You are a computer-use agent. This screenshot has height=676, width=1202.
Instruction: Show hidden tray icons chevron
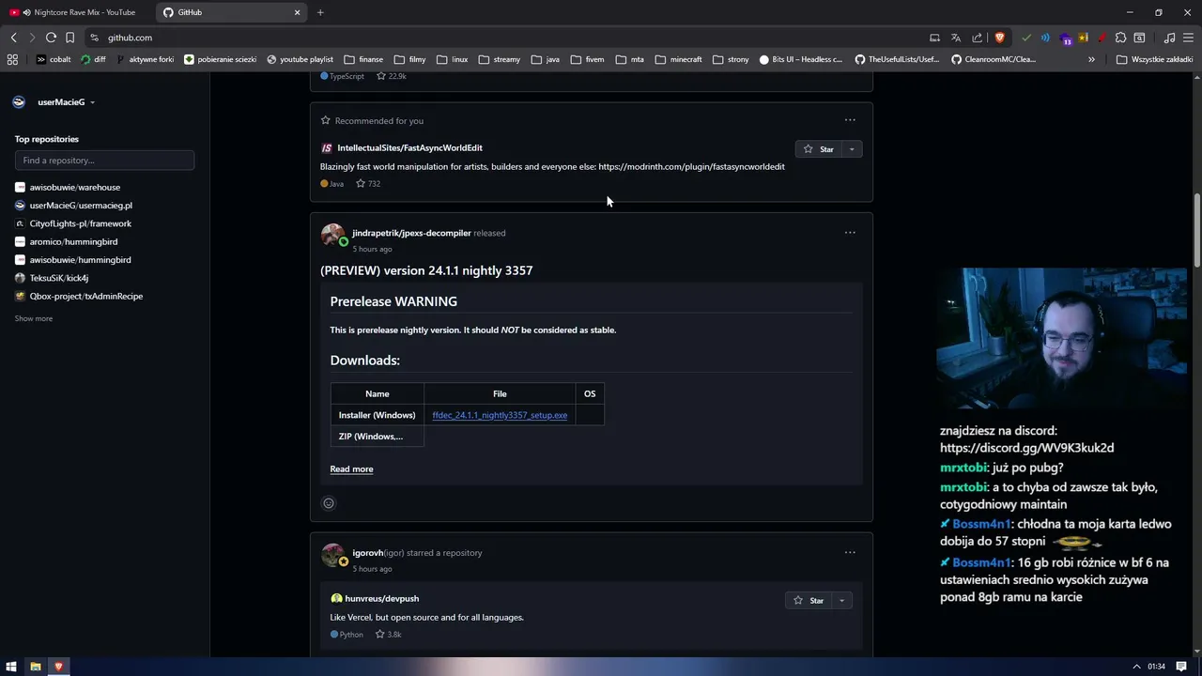tap(1137, 667)
